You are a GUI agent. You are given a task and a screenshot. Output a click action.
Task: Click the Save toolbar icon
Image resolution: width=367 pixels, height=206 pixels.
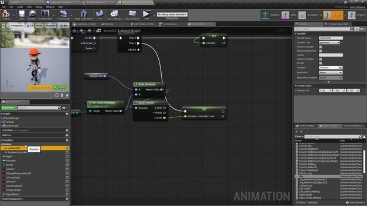click(22, 14)
